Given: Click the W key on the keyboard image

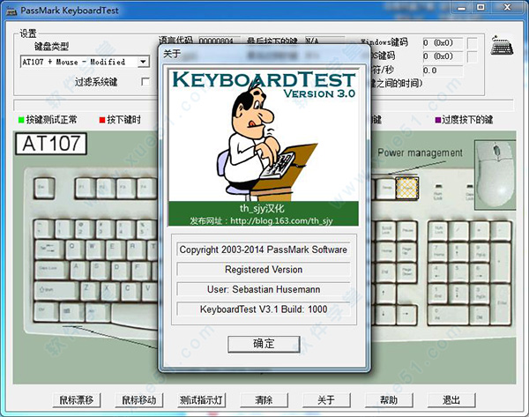Looking at the screenshot, I should [x=95, y=249].
